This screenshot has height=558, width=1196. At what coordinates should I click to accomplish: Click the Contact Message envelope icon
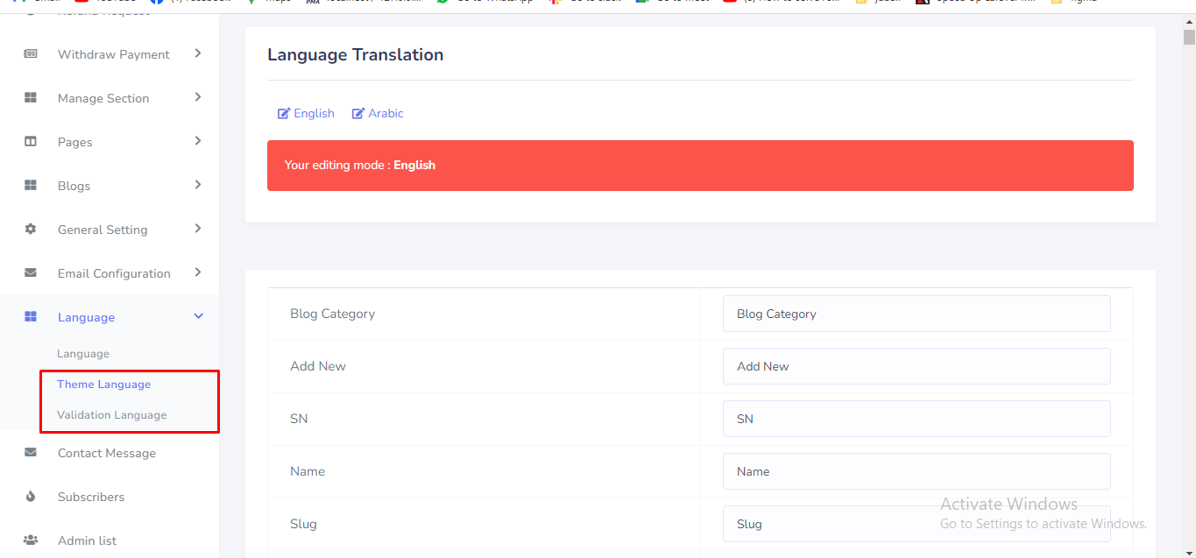tap(31, 453)
